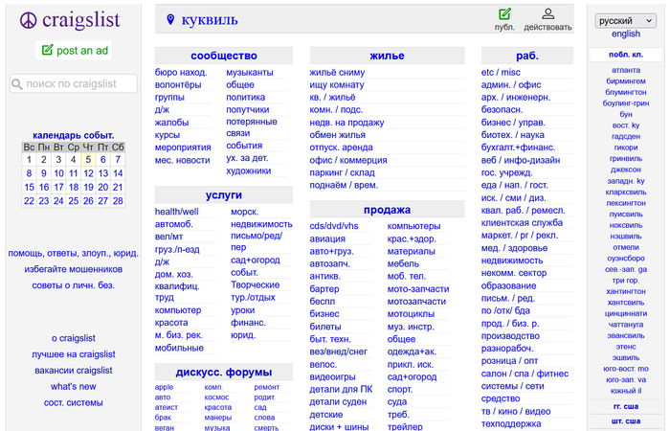
Task: Open the календарь событ. link
Action: click(x=74, y=136)
